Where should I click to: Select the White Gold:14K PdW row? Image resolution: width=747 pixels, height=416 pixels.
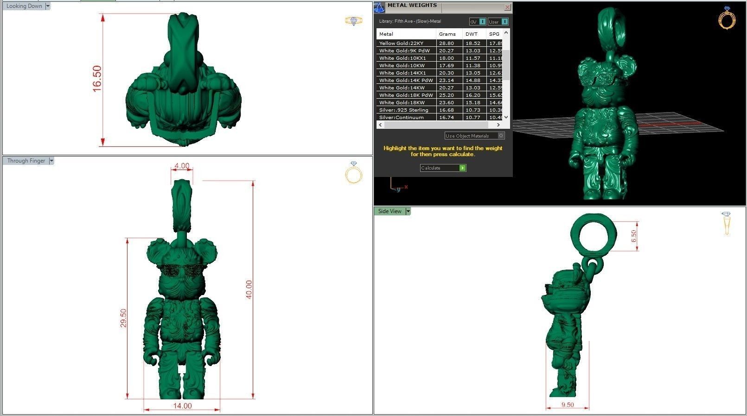click(440, 80)
